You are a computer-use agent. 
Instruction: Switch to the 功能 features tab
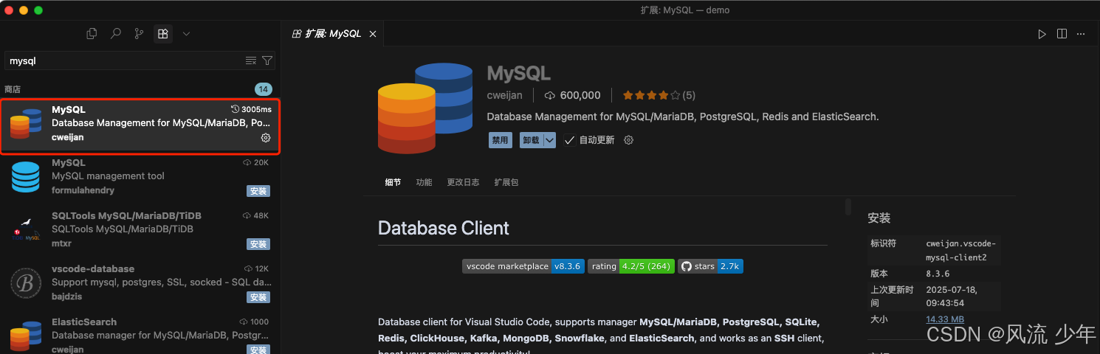click(x=424, y=182)
